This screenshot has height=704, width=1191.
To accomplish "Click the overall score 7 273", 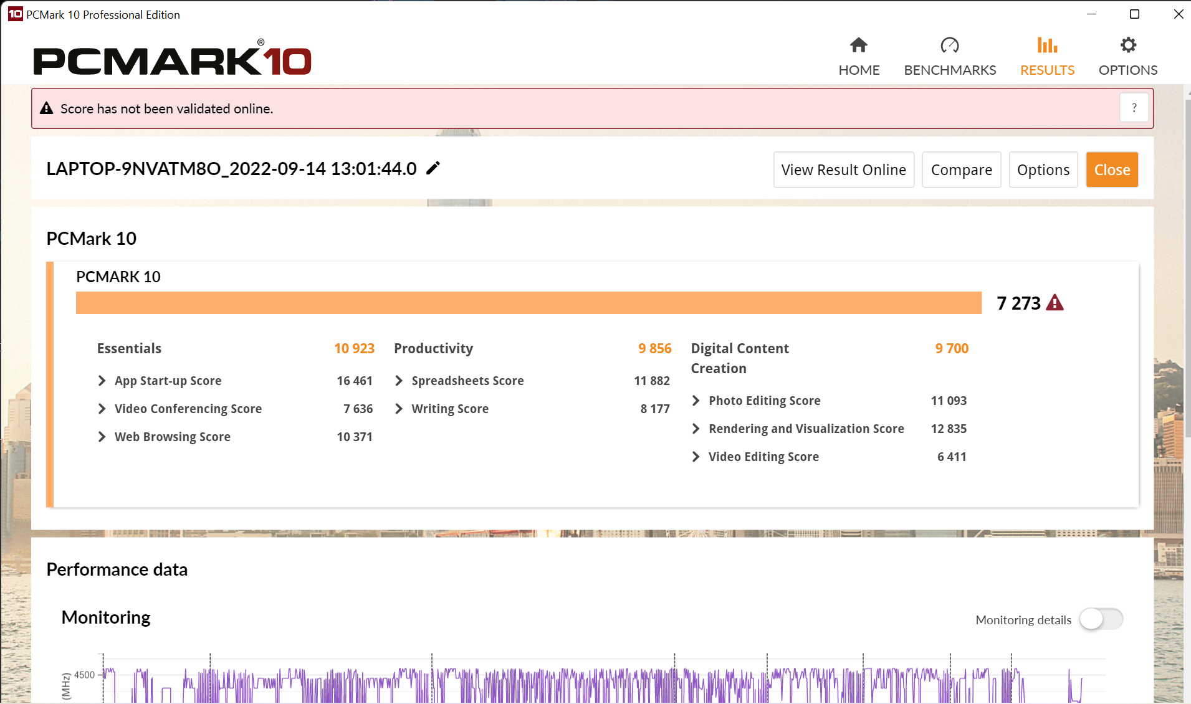I will [x=1018, y=303].
